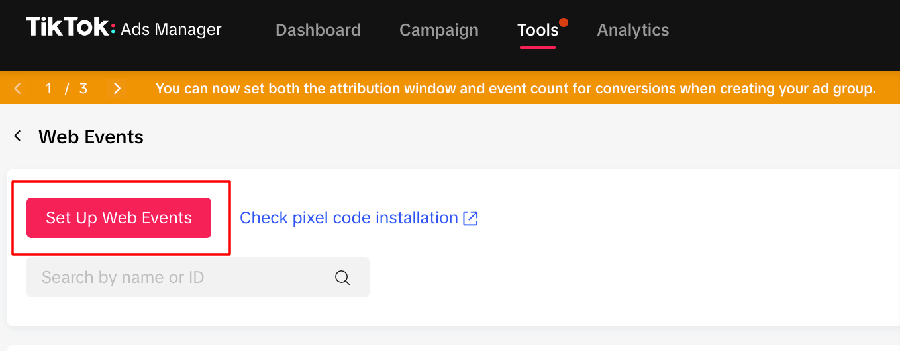Select the Tools menu
Screen dimensions: 900x351
tap(538, 30)
